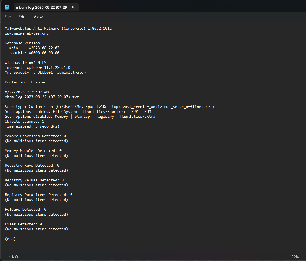Click the Mr. Spacely :: DELL001 line
Image resolution: width=306 pixels, height=261 pixels.
(x=46, y=73)
